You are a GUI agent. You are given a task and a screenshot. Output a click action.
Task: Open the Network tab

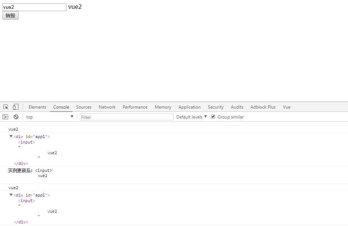coord(107,107)
